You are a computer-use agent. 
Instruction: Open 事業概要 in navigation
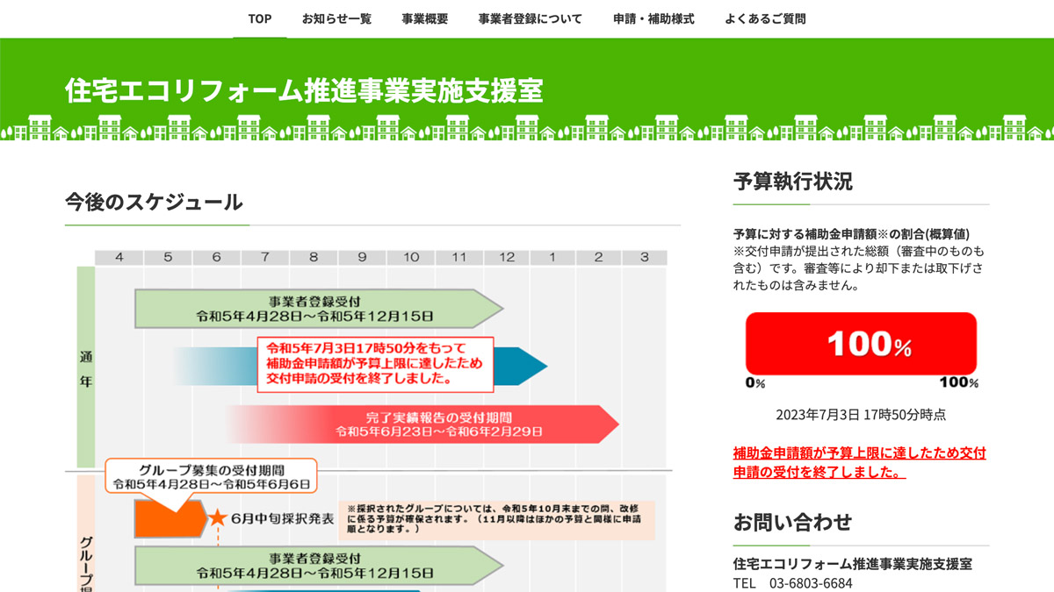425,18
